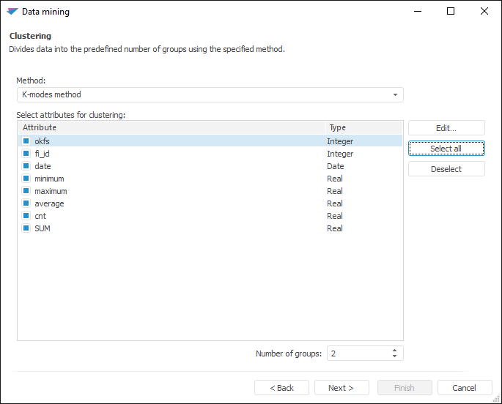Open the Method dropdown list
Screen dimensions: 502x404
(395, 95)
